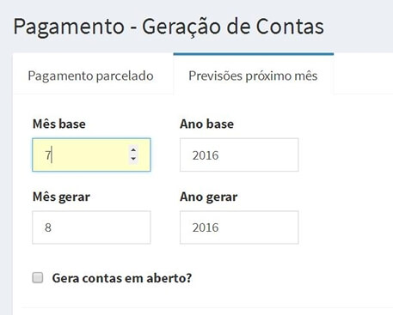This screenshot has height=315, width=393.
Task: Click the Gera contas em aberto? label text
Action: pos(122,278)
